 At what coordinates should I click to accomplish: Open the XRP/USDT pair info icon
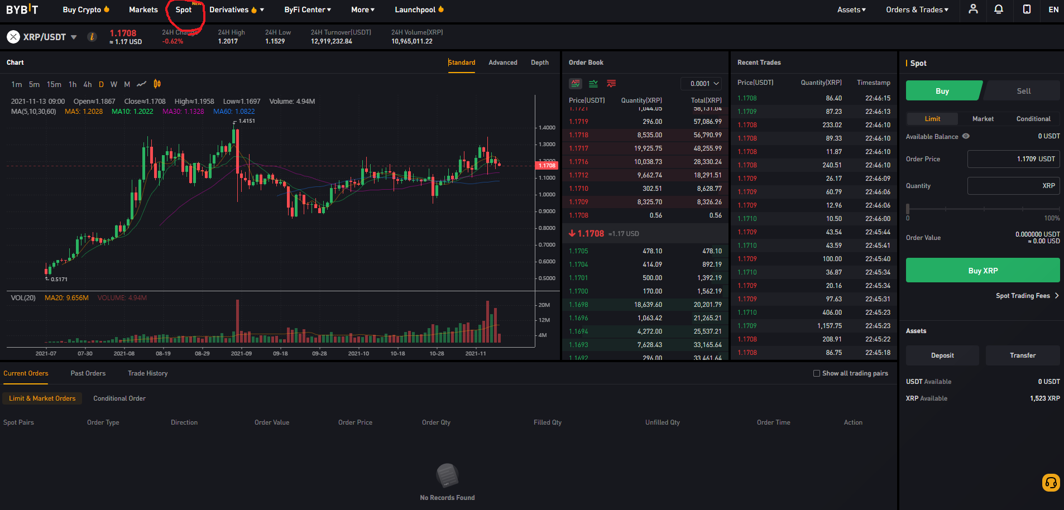92,37
